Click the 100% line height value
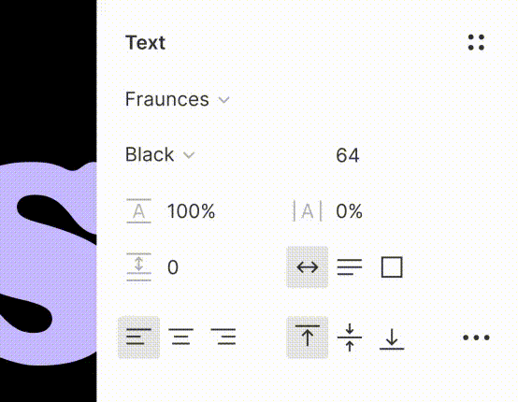Screen dimensions: 518x402 tap(192, 211)
